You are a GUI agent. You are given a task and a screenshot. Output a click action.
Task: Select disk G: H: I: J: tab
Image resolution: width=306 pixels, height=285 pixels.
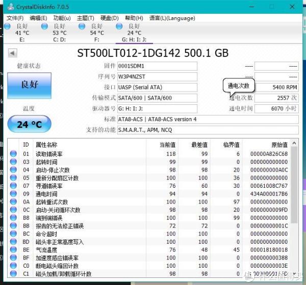[x=134, y=33]
